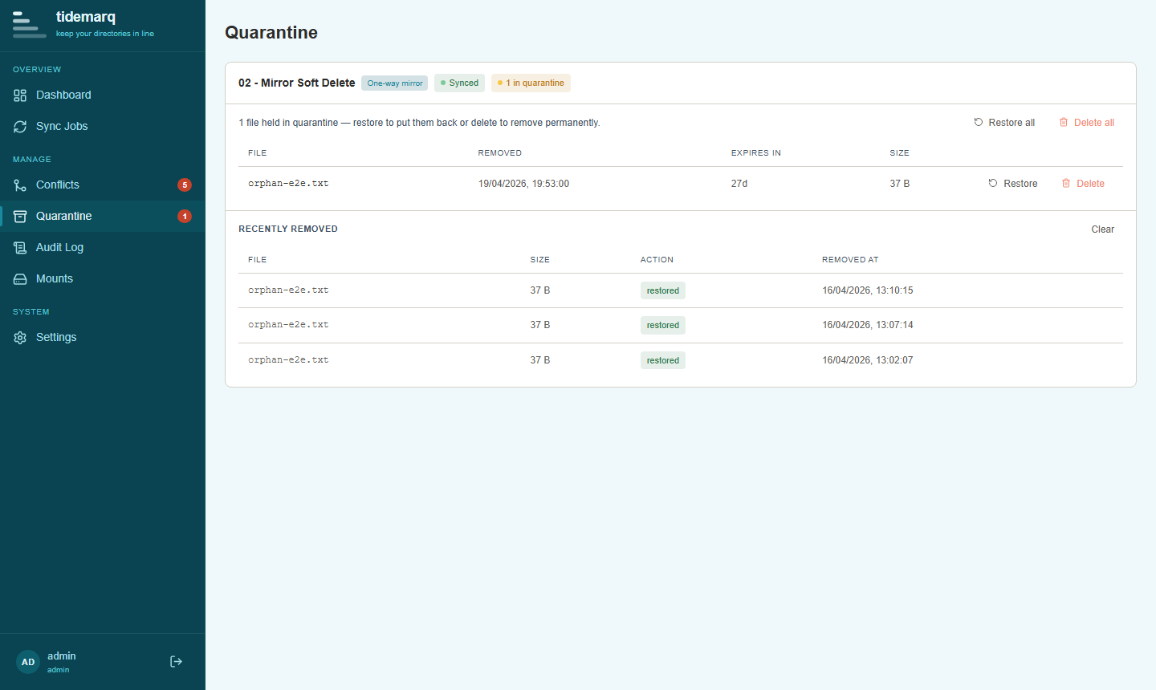Image resolution: width=1156 pixels, height=690 pixels.
Task: Click the Delete all button
Action: click(1087, 123)
